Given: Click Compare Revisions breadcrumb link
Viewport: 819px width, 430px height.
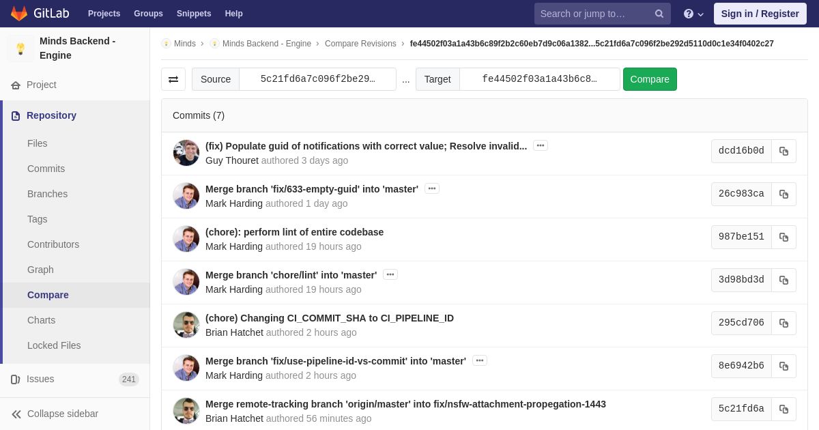Looking at the screenshot, I should 360,44.
